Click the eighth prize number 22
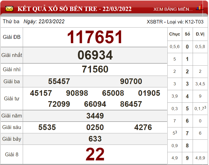Screen dimensions: 209x165 [x=95, y=154]
